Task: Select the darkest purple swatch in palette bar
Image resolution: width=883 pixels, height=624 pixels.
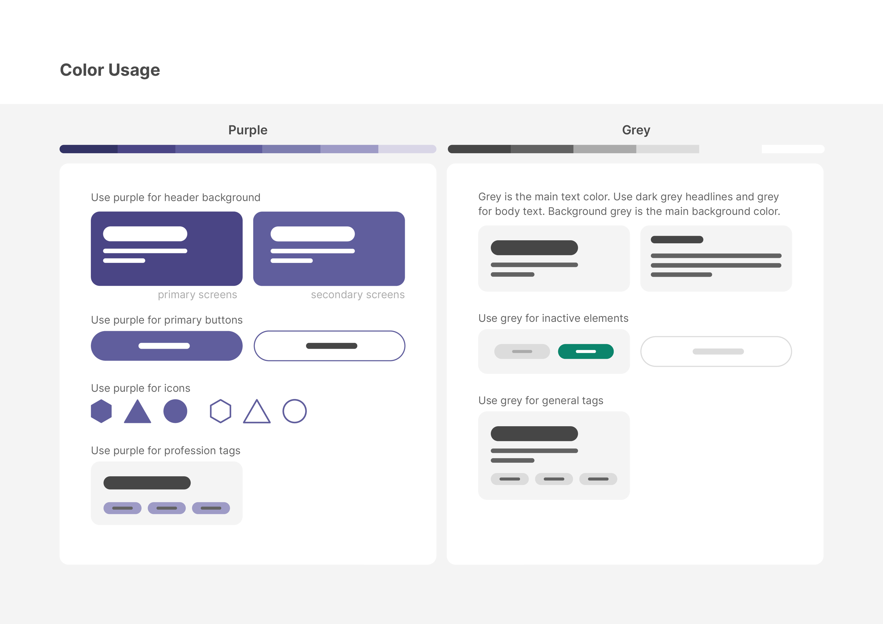Action: (89, 149)
